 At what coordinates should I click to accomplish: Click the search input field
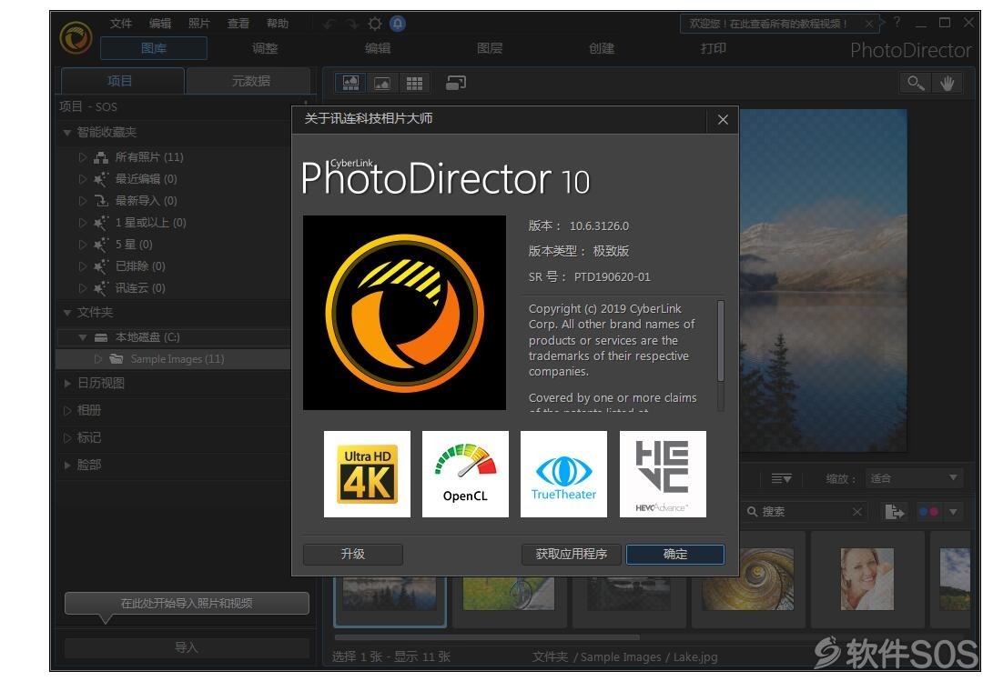click(805, 511)
